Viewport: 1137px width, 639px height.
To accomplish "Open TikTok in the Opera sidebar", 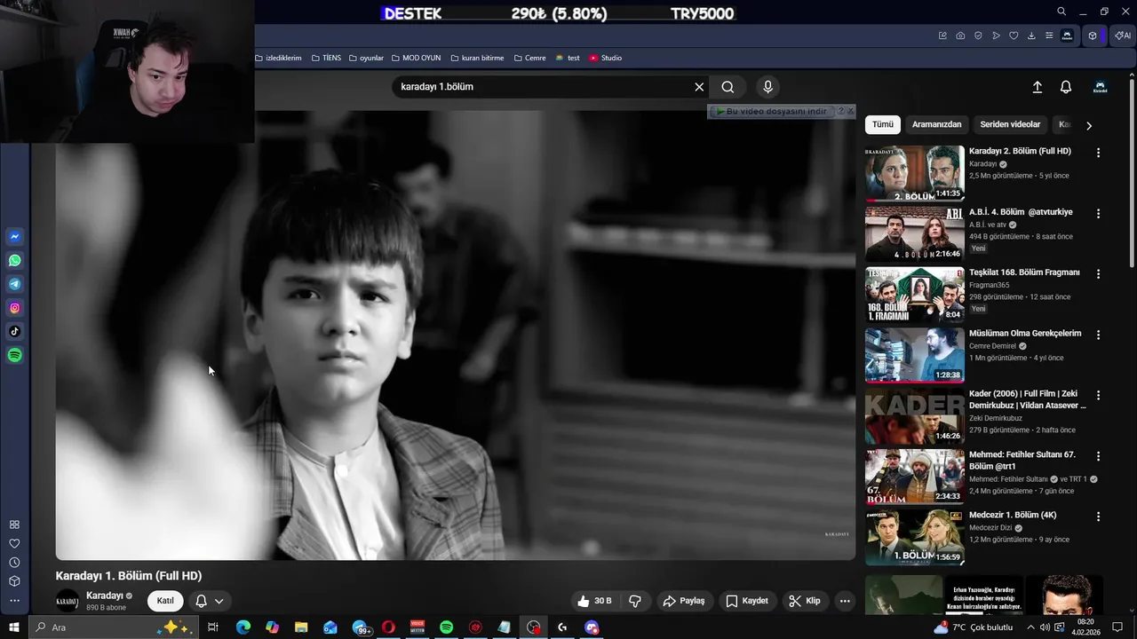I will 15,332.
